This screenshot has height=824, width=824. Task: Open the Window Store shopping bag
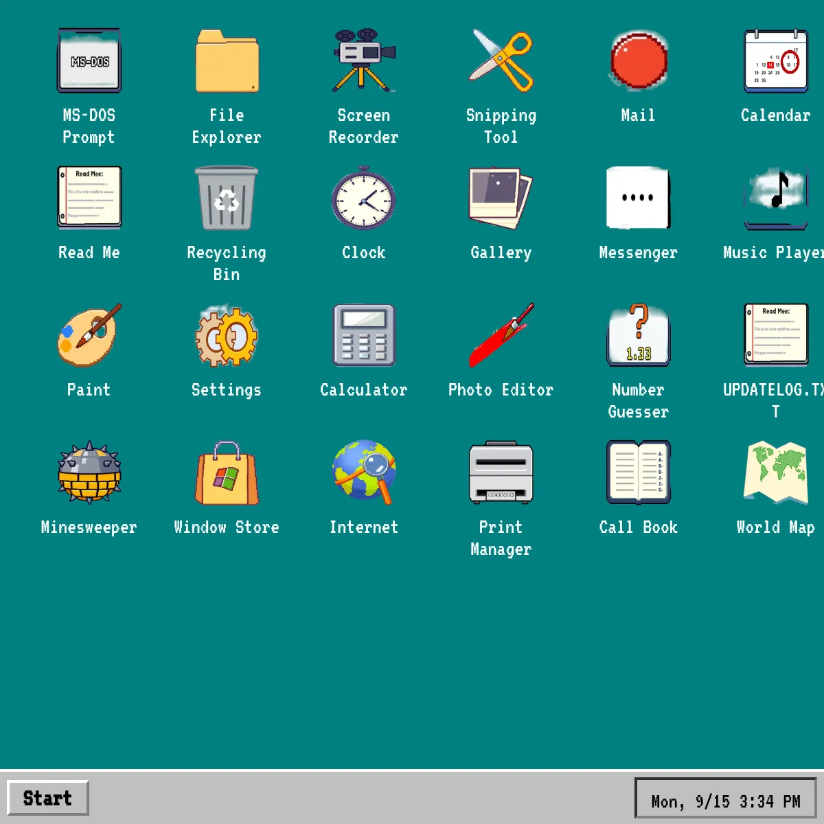[x=227, y=473]
